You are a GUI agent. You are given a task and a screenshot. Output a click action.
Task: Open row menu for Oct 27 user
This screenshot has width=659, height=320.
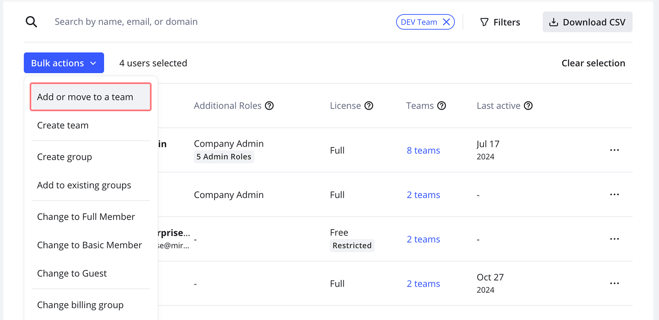[614, 284]
